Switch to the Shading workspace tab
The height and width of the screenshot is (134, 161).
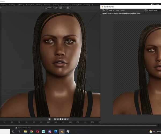tap(39, 5)
